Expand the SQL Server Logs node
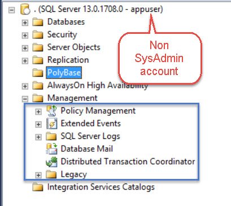This screenshot has width=231, height=206. 38,137
